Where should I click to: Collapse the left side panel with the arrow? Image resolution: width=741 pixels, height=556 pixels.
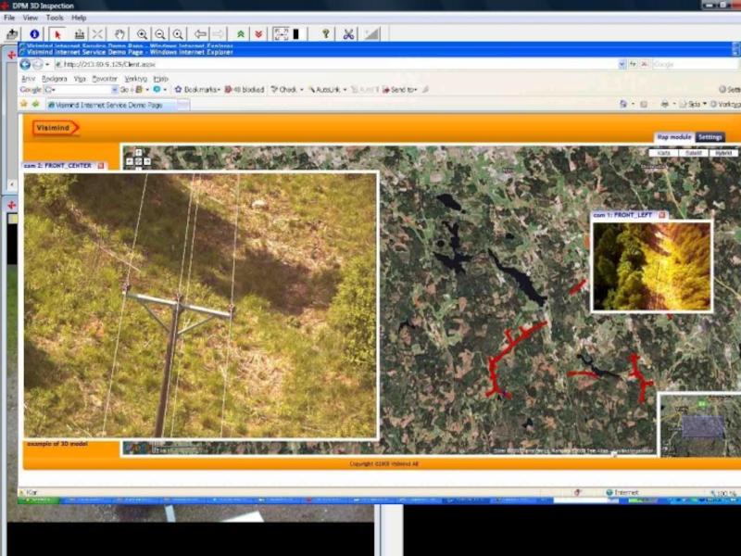pos(12,184)
